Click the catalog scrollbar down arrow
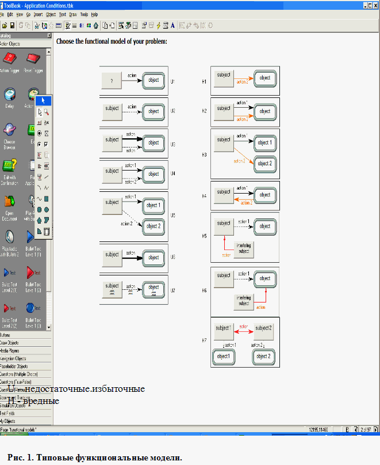This screenshot has width=380, height=465. (x=49, y=327)
